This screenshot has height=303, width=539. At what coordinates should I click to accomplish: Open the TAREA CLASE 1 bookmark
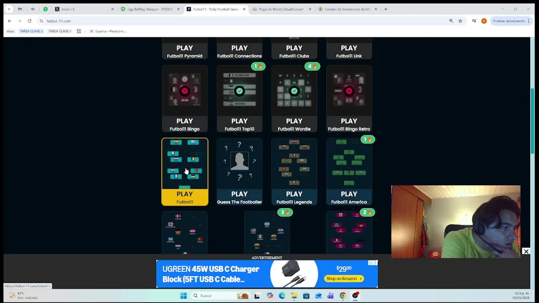59,31
